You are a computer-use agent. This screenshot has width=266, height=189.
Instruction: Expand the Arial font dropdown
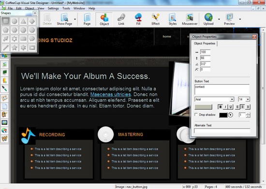pos(232,99)
